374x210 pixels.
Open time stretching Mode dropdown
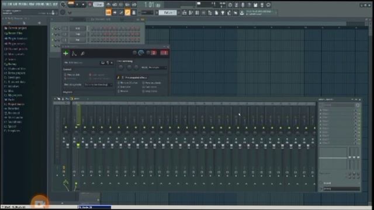click(x=157, y=68)
